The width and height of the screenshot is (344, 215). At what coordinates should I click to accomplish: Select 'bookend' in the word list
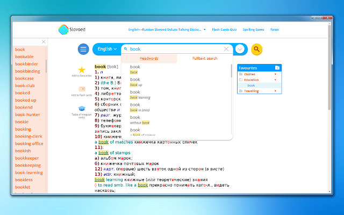(x=24, y=107)
